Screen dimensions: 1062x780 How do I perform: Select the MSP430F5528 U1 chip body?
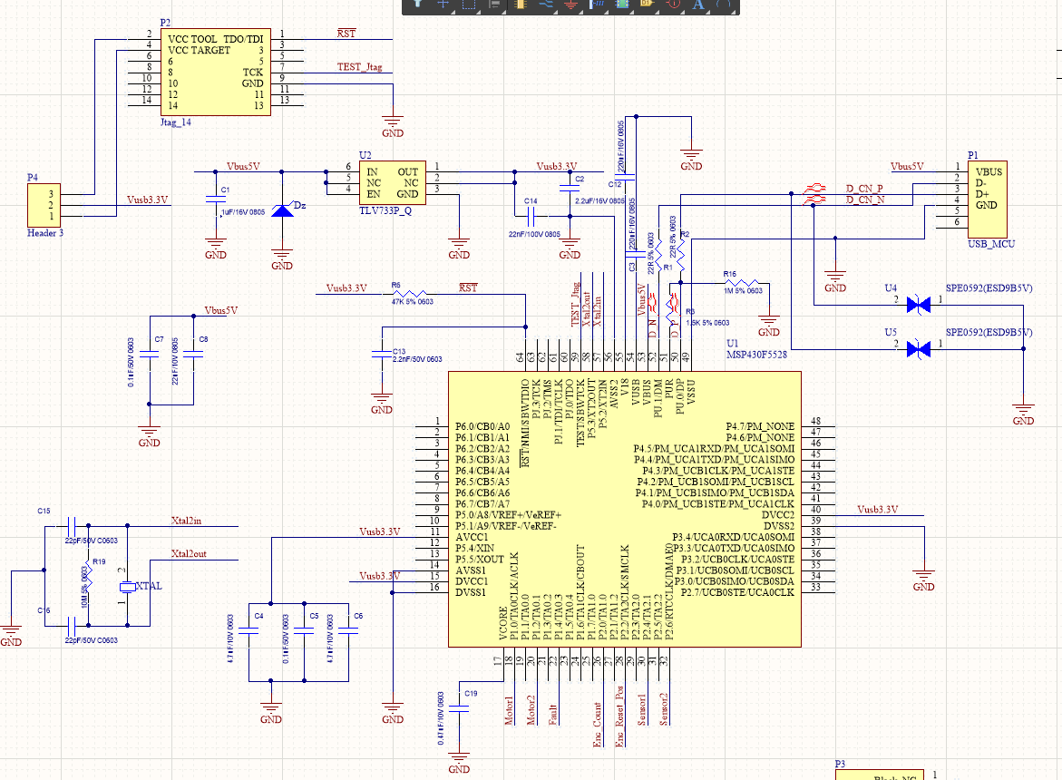click(x=625, y=509)
